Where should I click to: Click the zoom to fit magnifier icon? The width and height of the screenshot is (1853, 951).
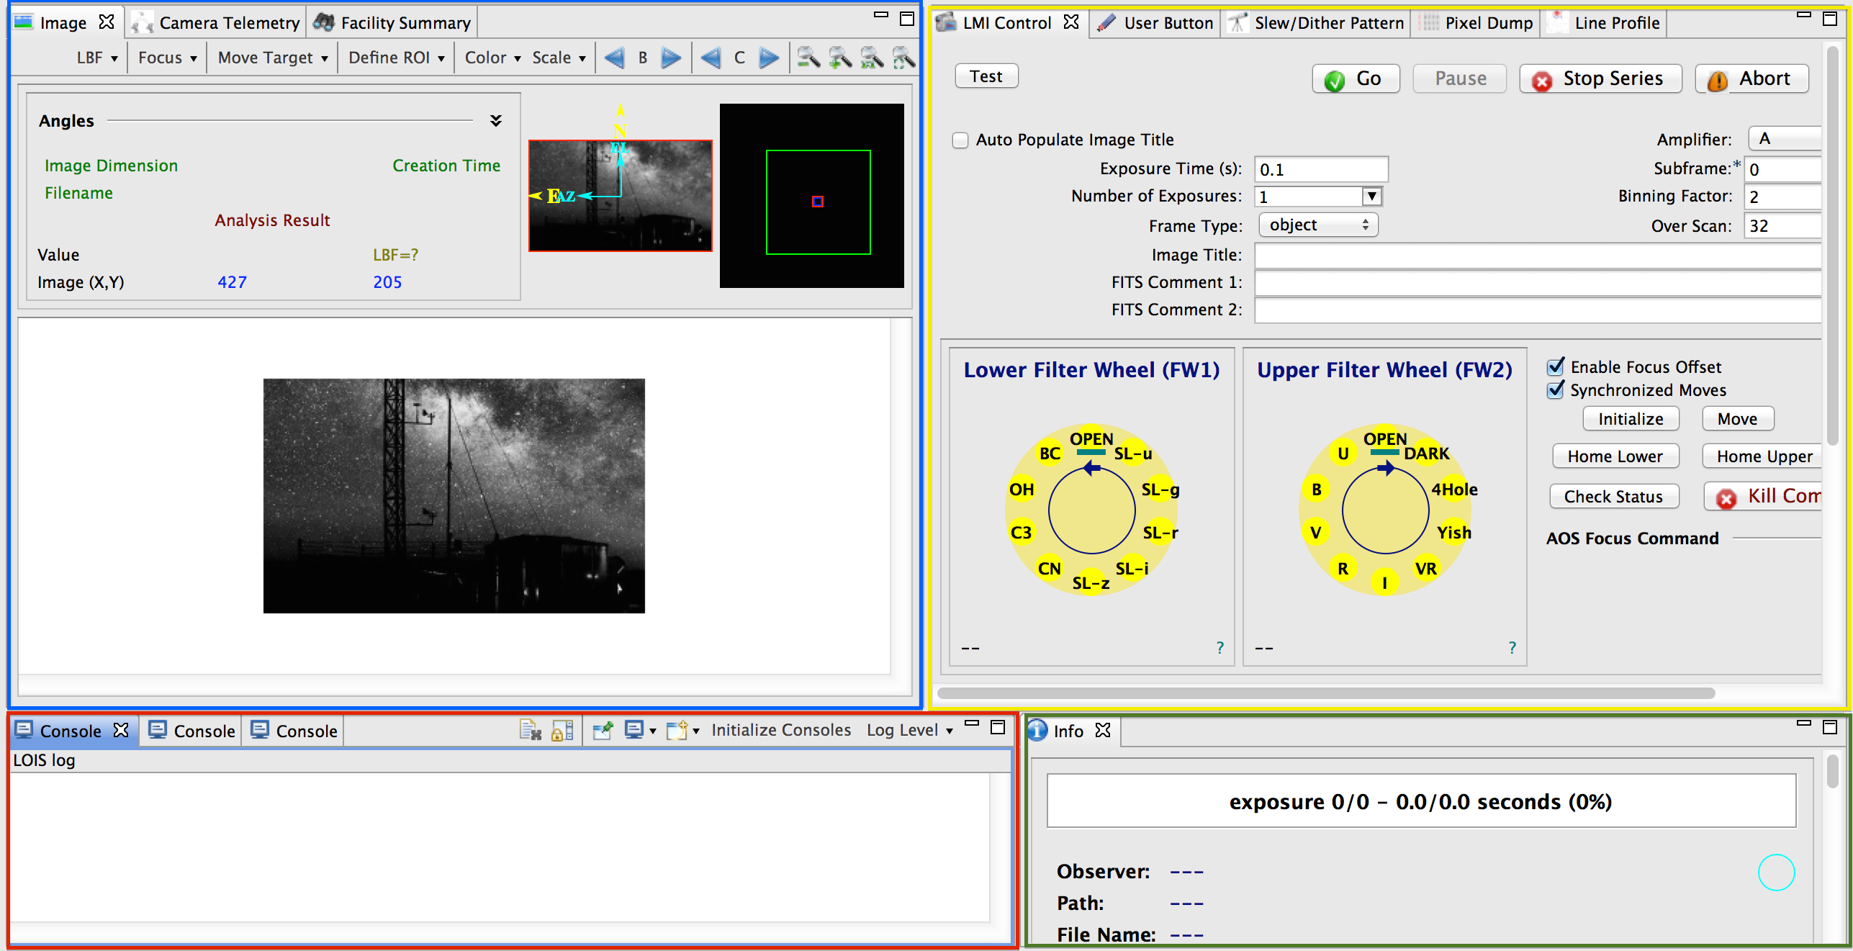tap(903, 58)
